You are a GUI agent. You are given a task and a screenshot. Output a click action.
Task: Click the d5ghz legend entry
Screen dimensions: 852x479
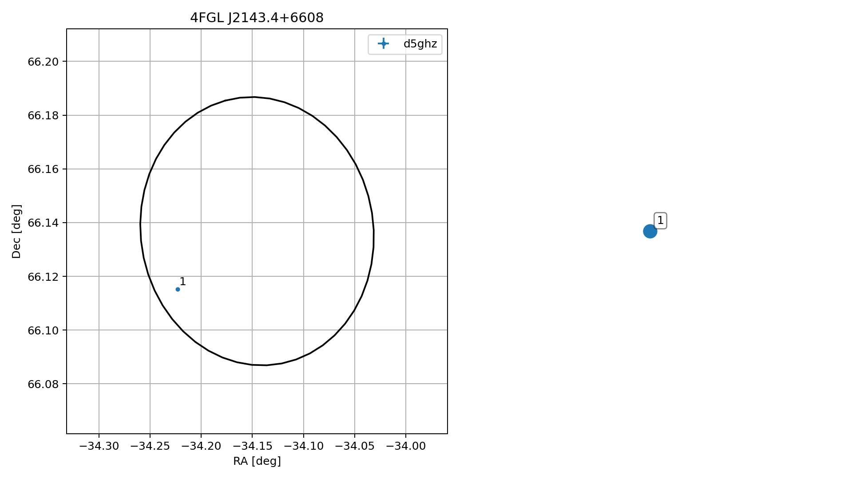tap(405, 44)
